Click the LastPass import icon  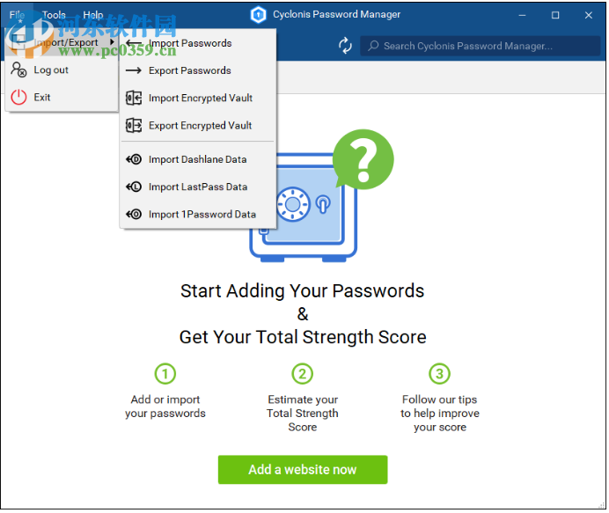pos(134,187)
